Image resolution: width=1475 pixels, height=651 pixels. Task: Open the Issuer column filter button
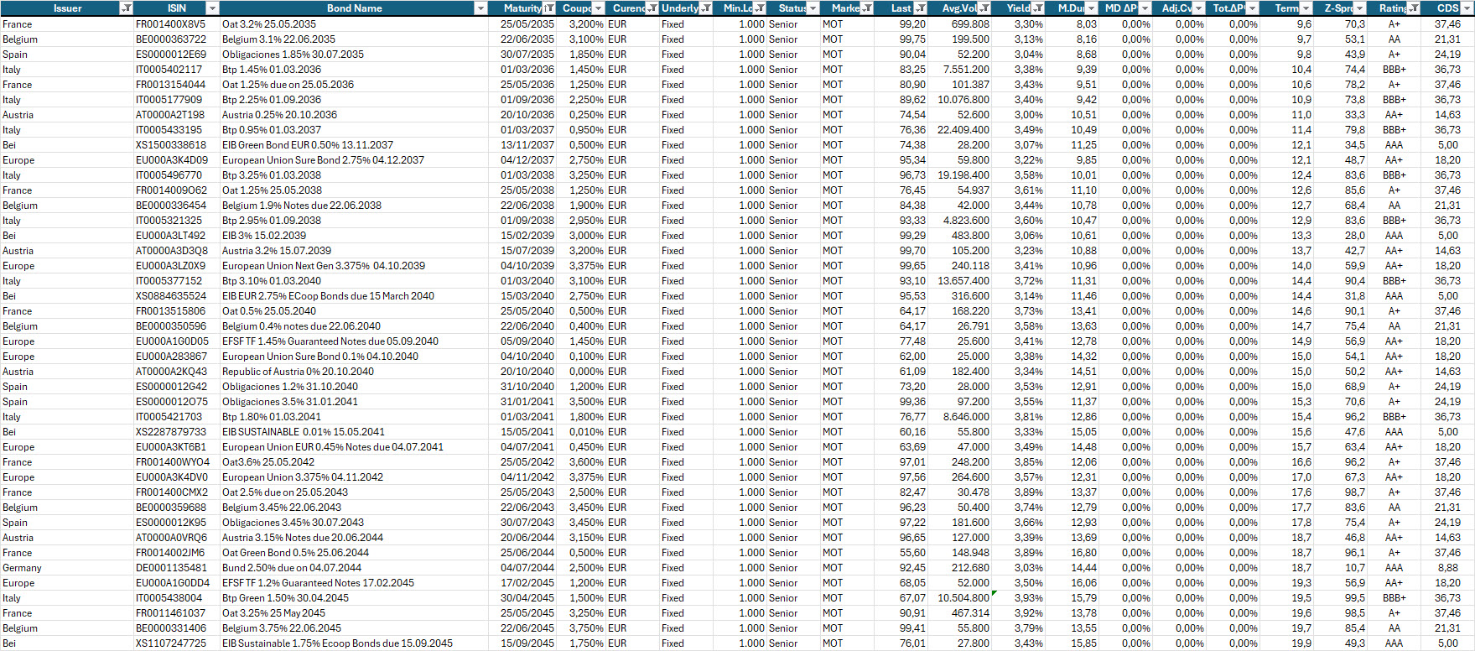[126, 8]
